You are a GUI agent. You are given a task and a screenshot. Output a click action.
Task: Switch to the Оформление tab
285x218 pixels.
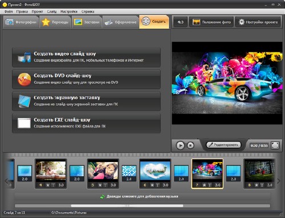(121, 22)
